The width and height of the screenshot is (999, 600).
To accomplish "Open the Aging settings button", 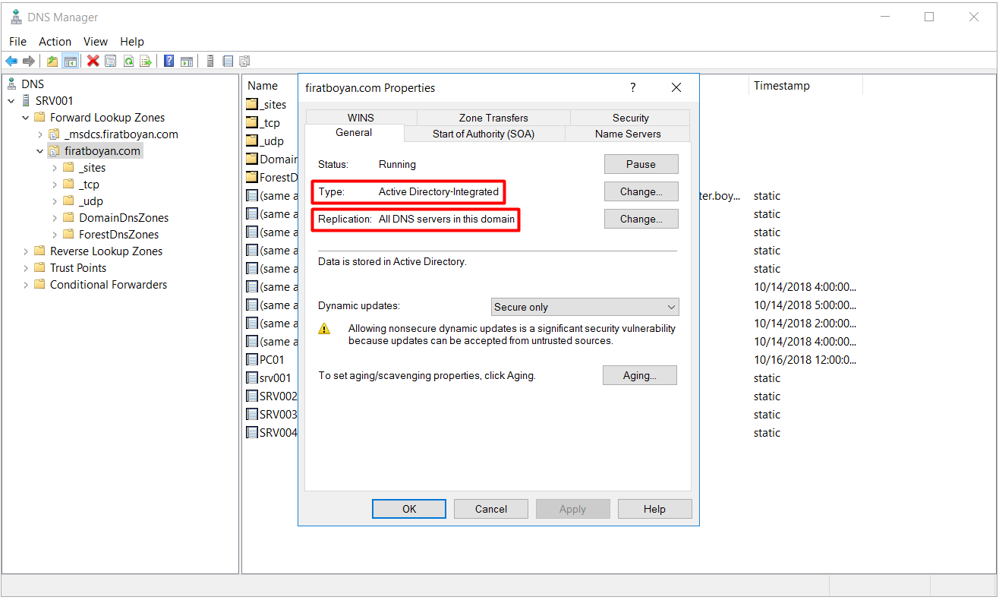I will [x=640, y=375].
